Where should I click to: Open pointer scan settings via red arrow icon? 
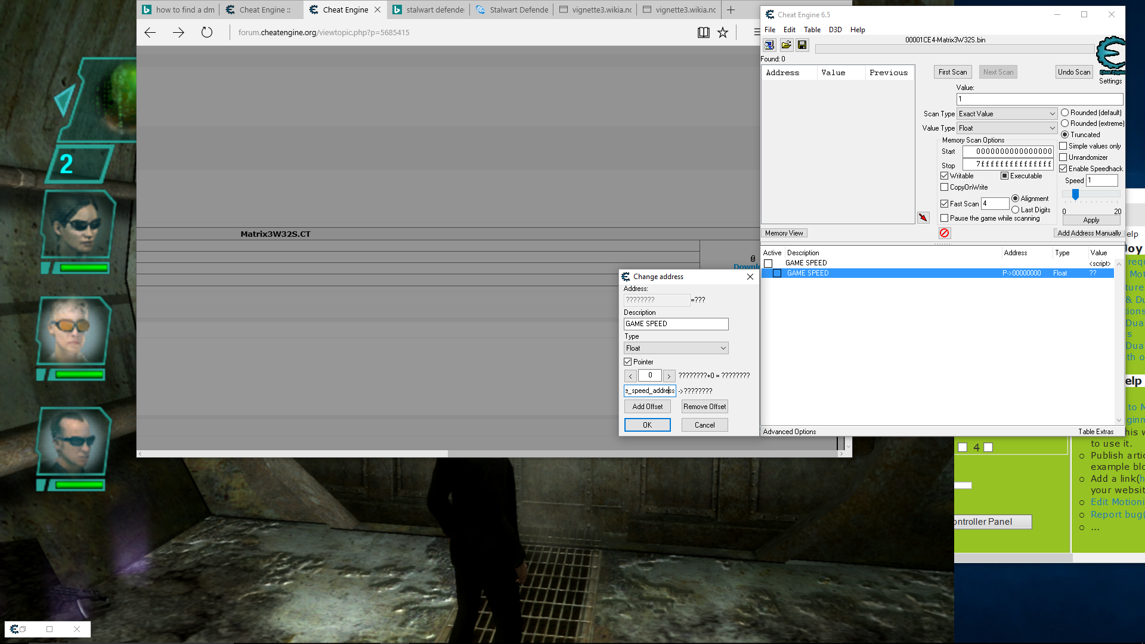(x=923, y=218)
